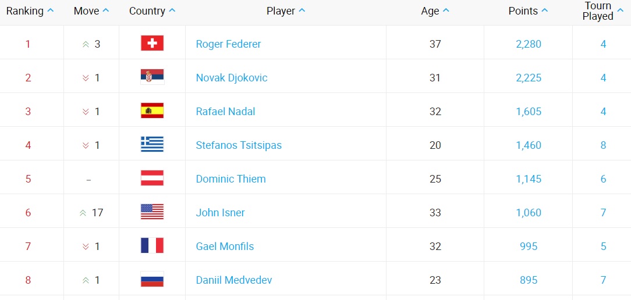Viewport: 631px width, 300px height.
Task: Open Roger Federer's player profile
Action: tap(228, 44)
